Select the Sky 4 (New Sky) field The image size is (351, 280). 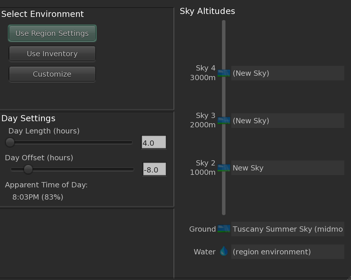point(287,73)
